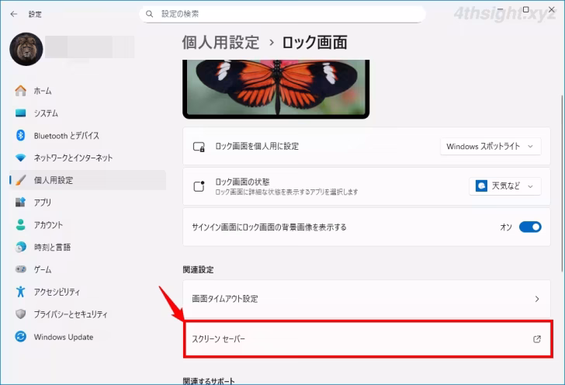
Task: Click the 設定の検索 search box
Action: pos(282,14)
